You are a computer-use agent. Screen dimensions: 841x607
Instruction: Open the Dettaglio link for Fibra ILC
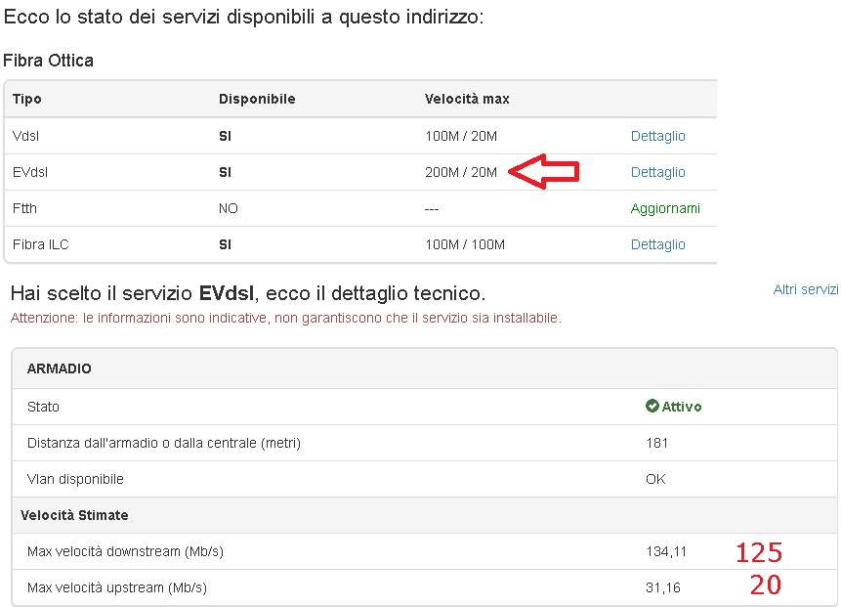tap(657, 244)
